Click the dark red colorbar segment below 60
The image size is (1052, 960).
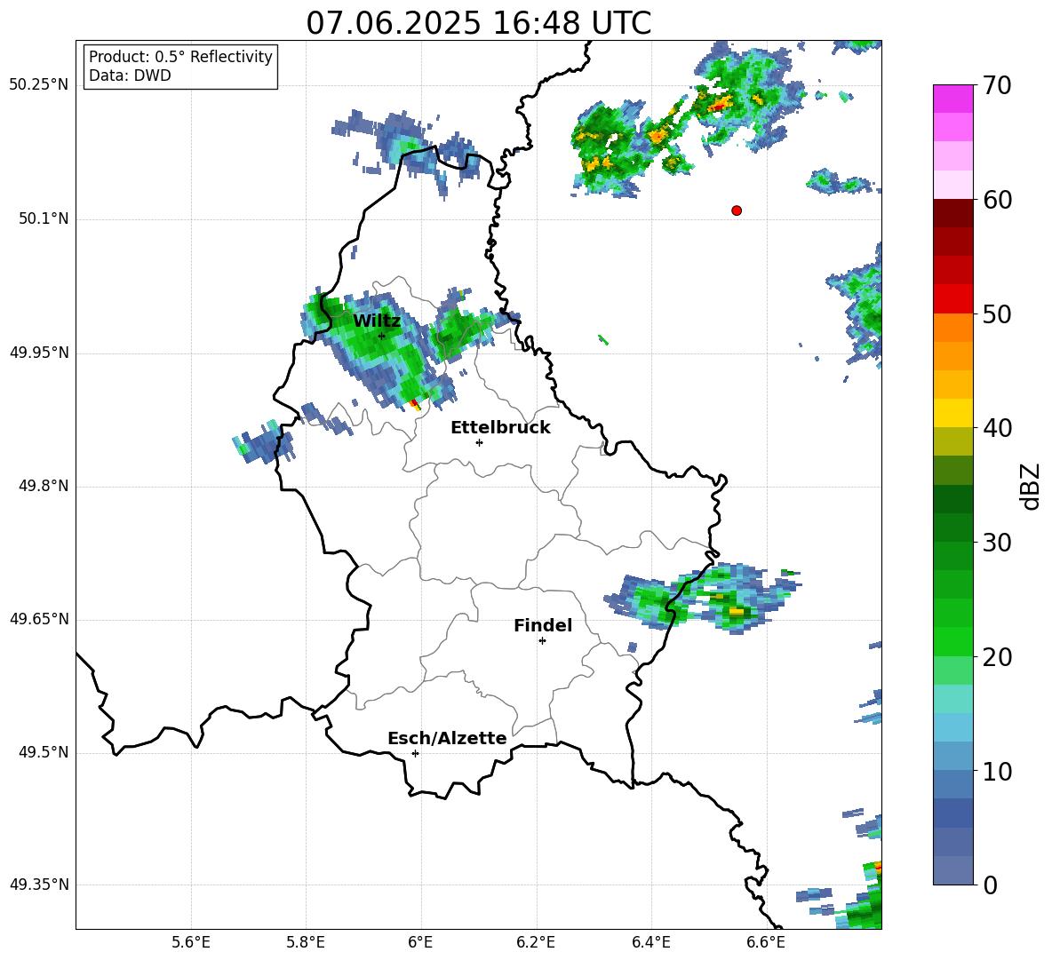(x=953, y=213)
